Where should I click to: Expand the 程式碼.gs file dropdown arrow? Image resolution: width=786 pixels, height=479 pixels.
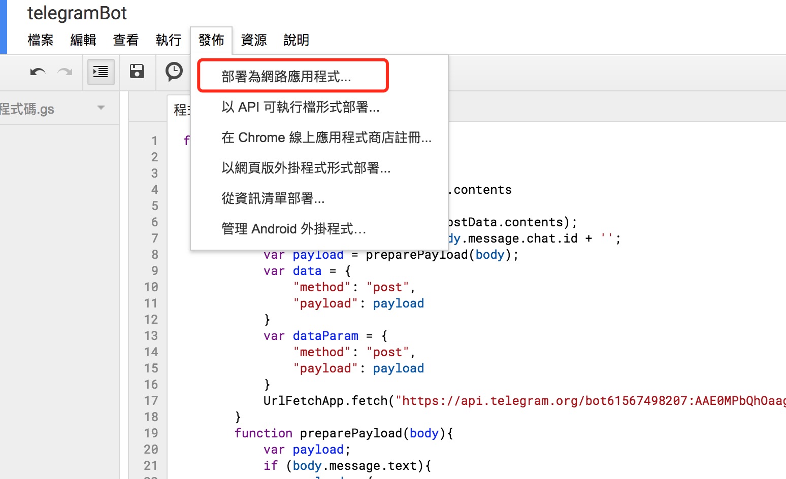(101, 108)
